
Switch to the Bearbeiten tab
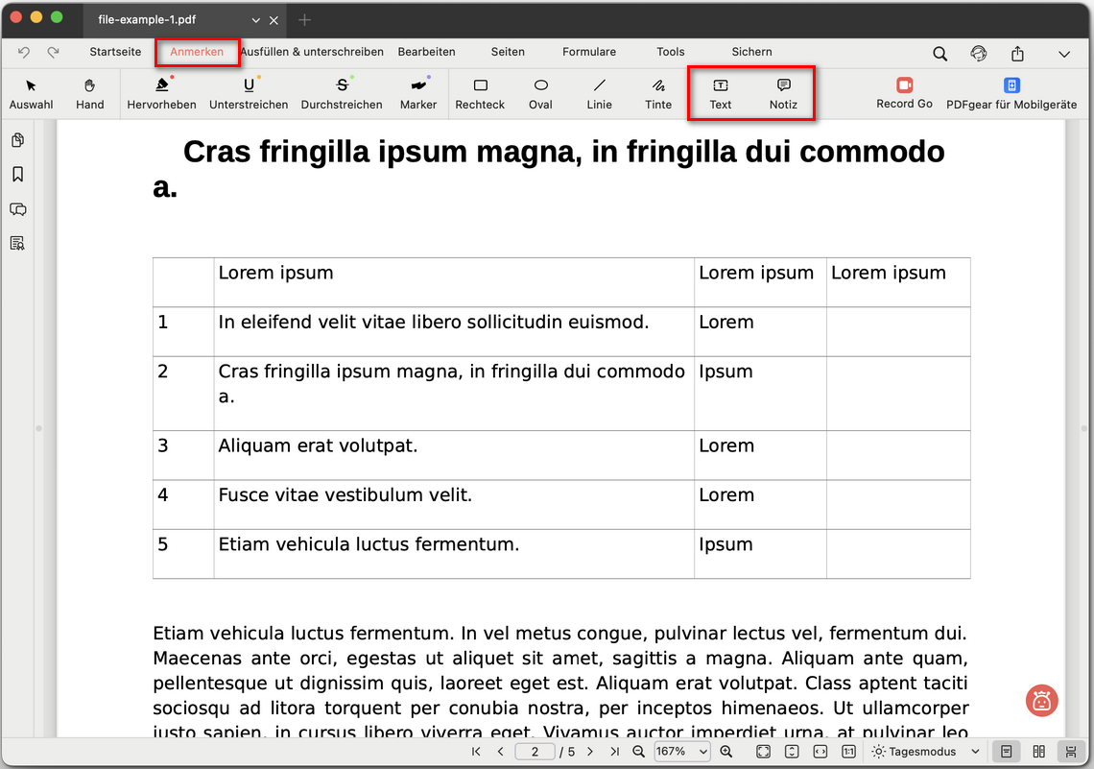[426, 52]
